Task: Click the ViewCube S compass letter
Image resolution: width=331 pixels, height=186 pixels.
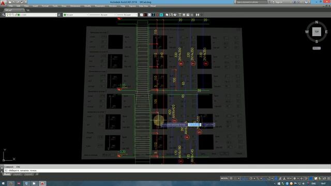Action: 317,41
